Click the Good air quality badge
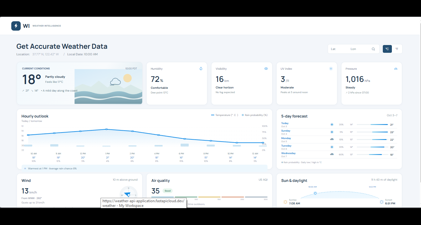Image resolution: width=421 pixels, height=225 pixels. [x=168, y=191]
